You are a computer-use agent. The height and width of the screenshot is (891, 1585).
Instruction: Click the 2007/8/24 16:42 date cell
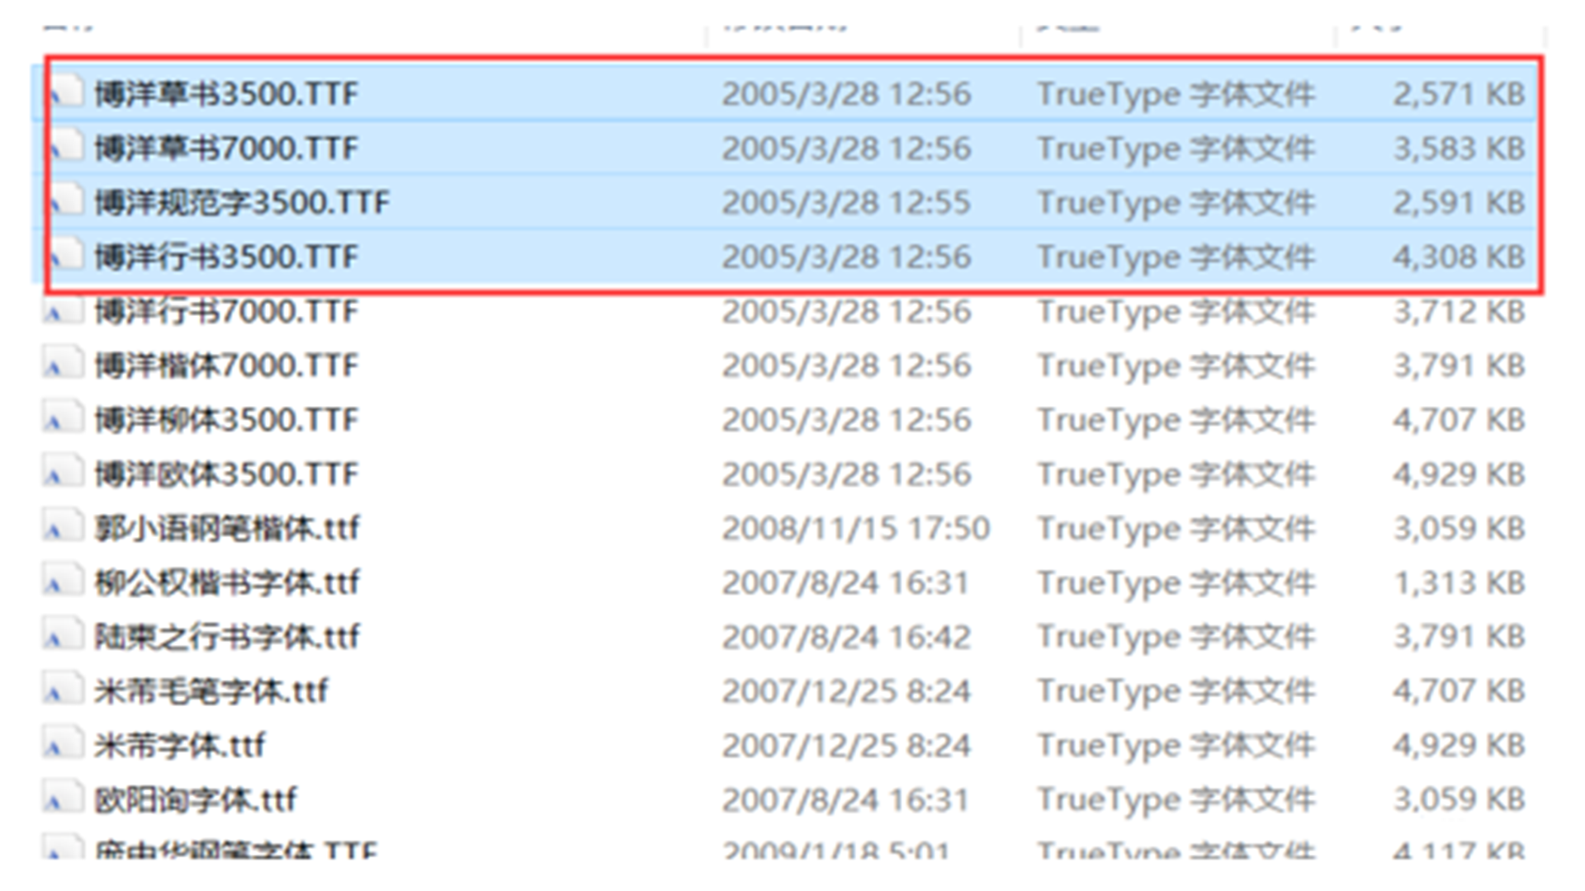(x=846, y=636)
